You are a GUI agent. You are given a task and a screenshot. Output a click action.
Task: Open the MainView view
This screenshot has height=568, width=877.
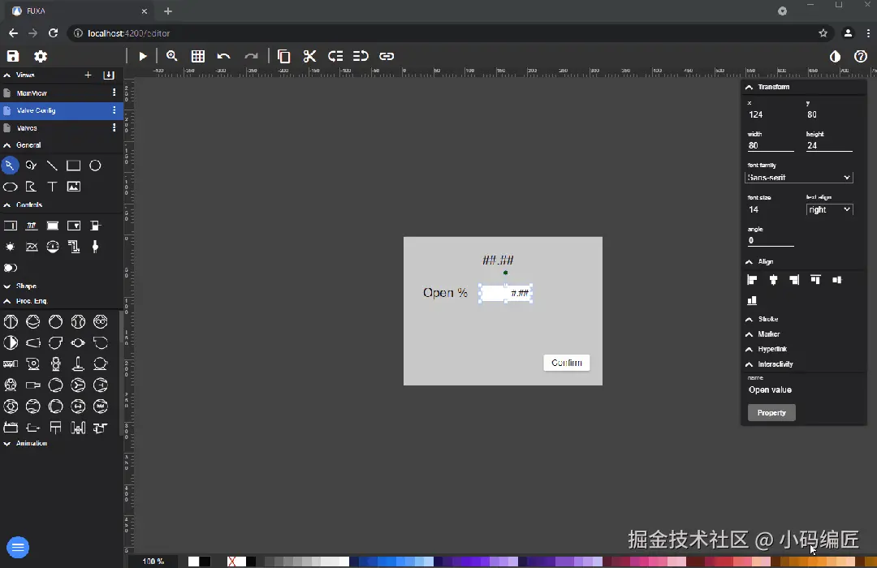(32, 93)
